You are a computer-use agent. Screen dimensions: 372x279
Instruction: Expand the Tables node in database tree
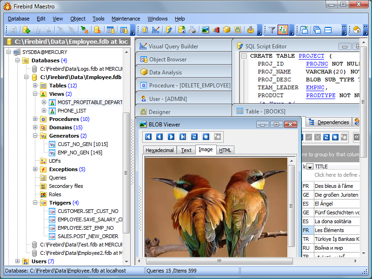(x=35, y=86)
